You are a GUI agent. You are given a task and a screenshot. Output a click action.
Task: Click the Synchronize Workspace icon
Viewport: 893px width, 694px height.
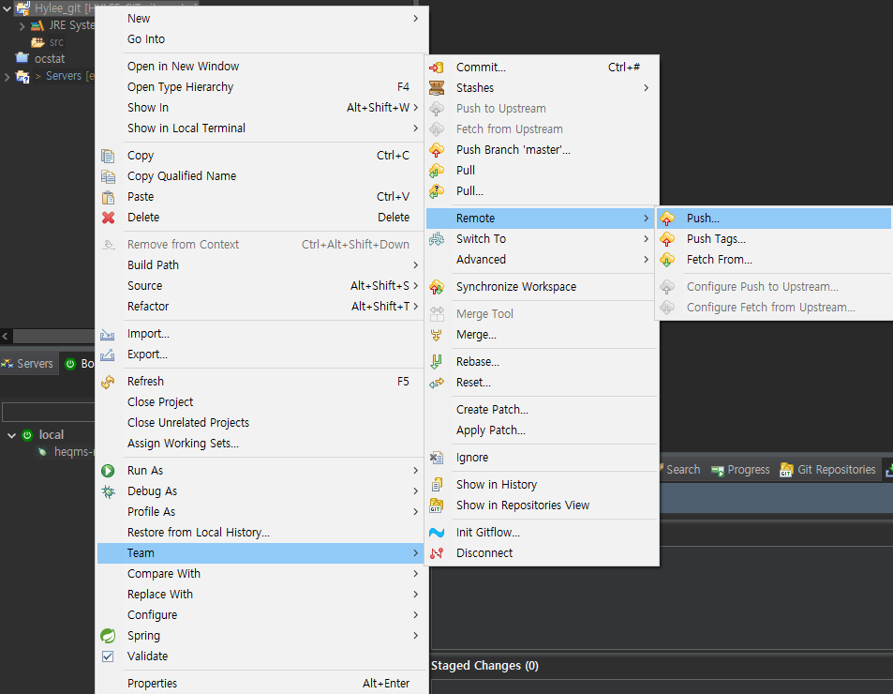coord(437,287)
